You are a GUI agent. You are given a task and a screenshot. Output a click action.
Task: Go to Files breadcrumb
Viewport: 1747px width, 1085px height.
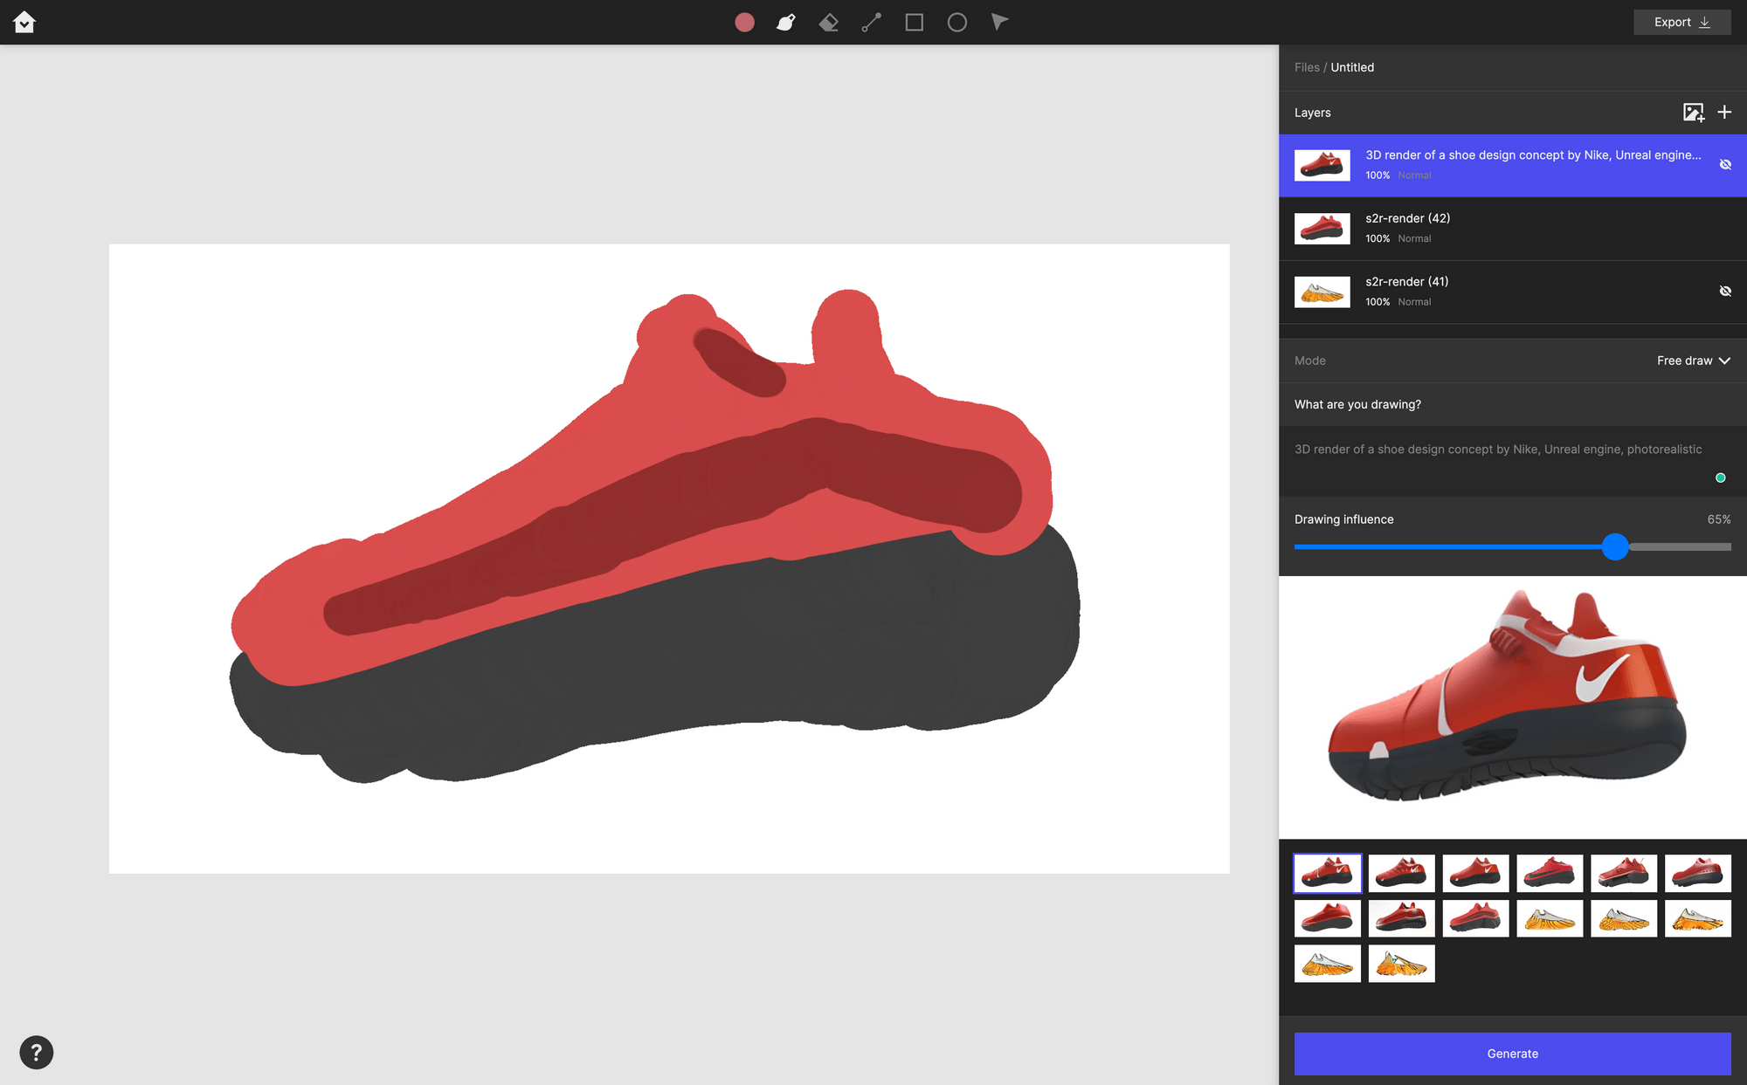click(1307, 67)
